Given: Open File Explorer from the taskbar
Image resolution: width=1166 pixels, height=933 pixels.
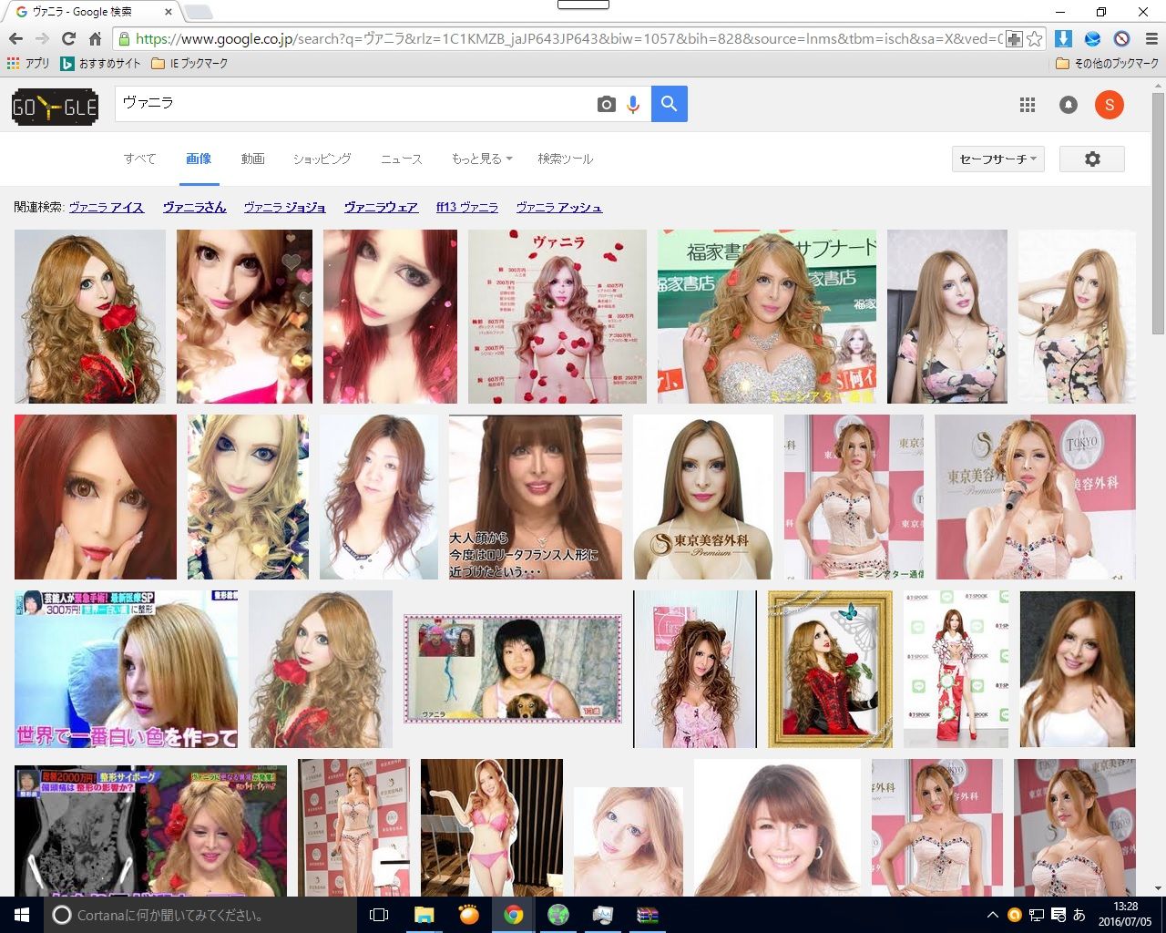Looking at the screenshot, I should click(x=424, y=915).
